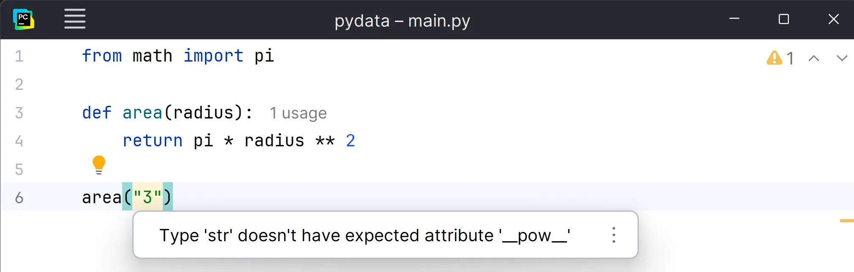
Task: Click the highlighted "3" string argument
Action: pos(147,197)
